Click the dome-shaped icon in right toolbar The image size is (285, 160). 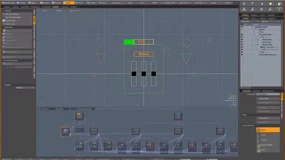tap(261, 9)
